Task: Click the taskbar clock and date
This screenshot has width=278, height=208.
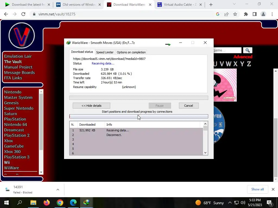Action: pos(255,203)
